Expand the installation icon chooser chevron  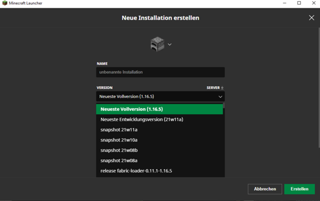tap(170, 44)
